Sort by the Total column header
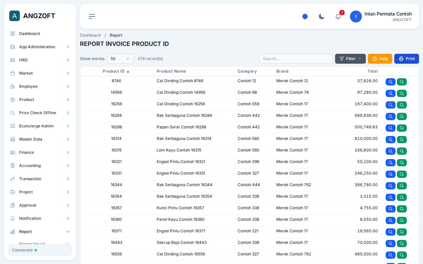Viewport: 423px width, 264px height. (372, 71)
